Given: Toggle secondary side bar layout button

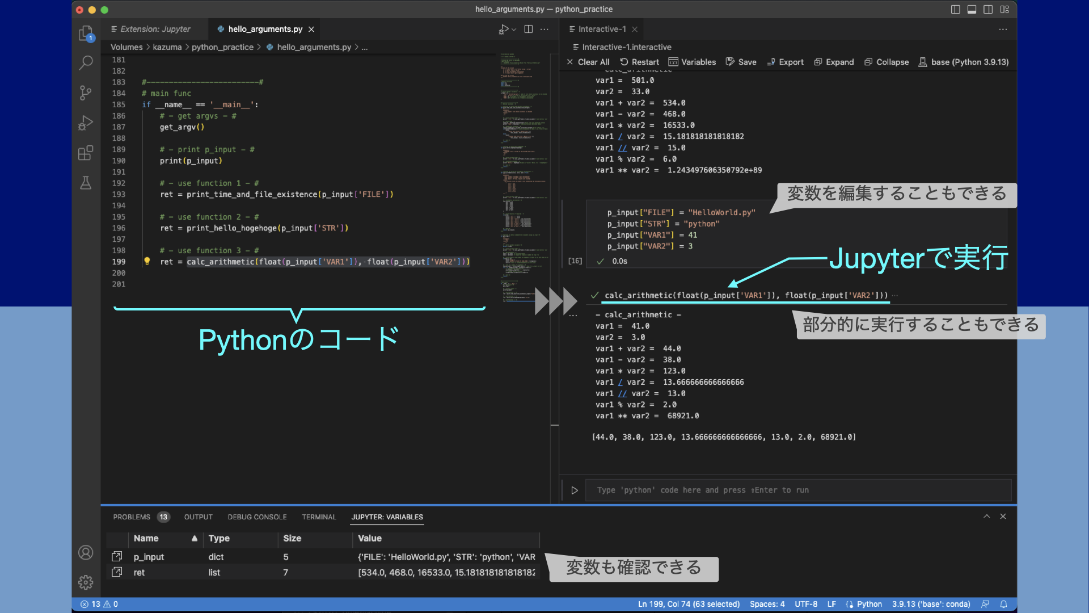Looking at the screenshot, I should [x=988, y=9].
